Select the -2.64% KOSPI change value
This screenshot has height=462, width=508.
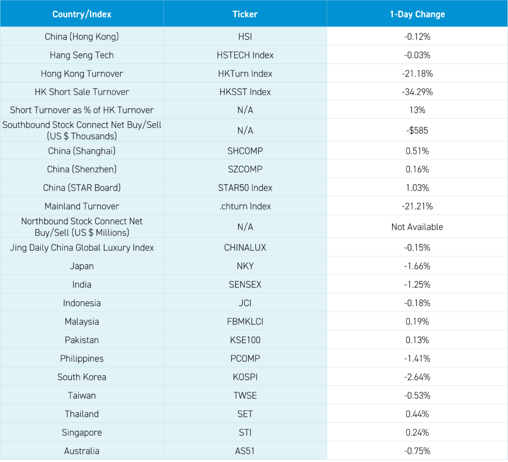click(417, 377)
